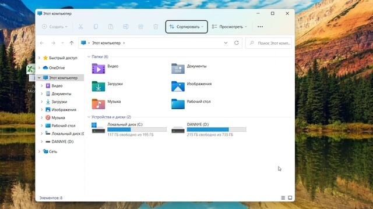Screen dimensions: 373x209
Task: Expand the Сеть node in sidebar
Action: 39,152
